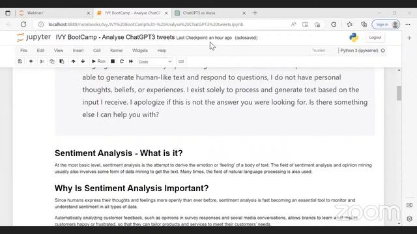
Task: Close the ChatGPT3 vs Alexa tab
Action: click(244, 13)
